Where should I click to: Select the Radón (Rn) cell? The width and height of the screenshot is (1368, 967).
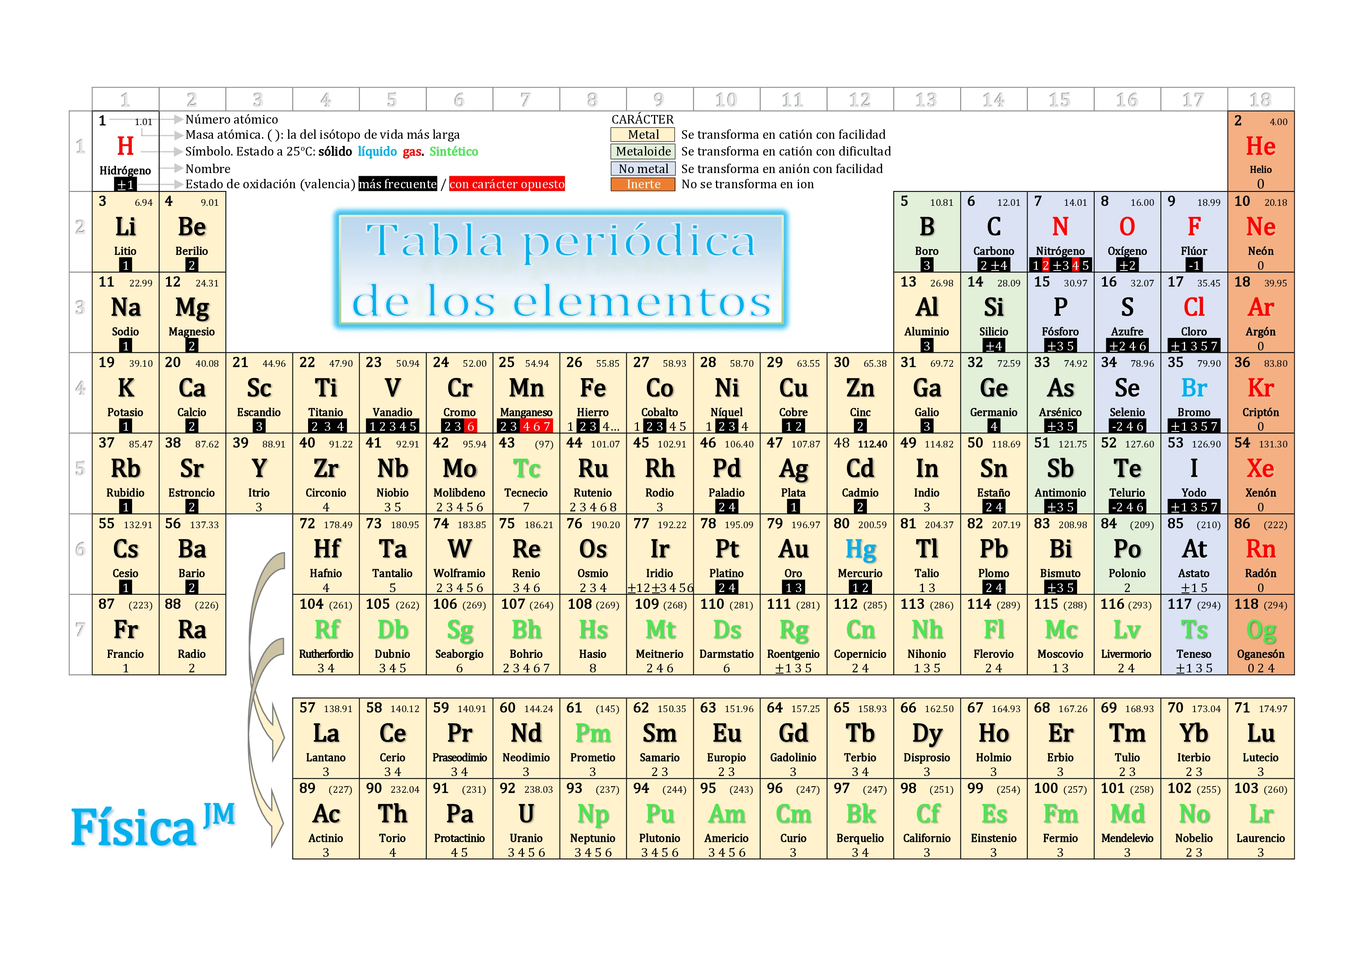click(x=1261, y=554)
